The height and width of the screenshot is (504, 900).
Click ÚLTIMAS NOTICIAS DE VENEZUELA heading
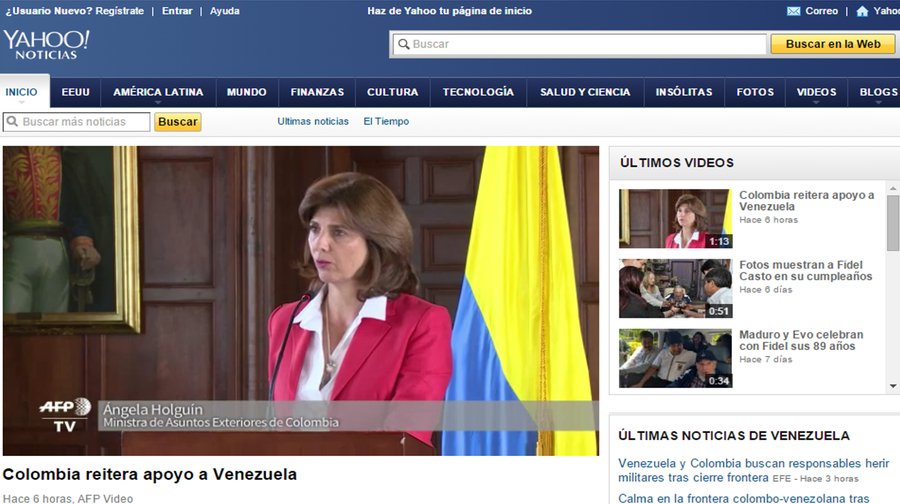734,436
